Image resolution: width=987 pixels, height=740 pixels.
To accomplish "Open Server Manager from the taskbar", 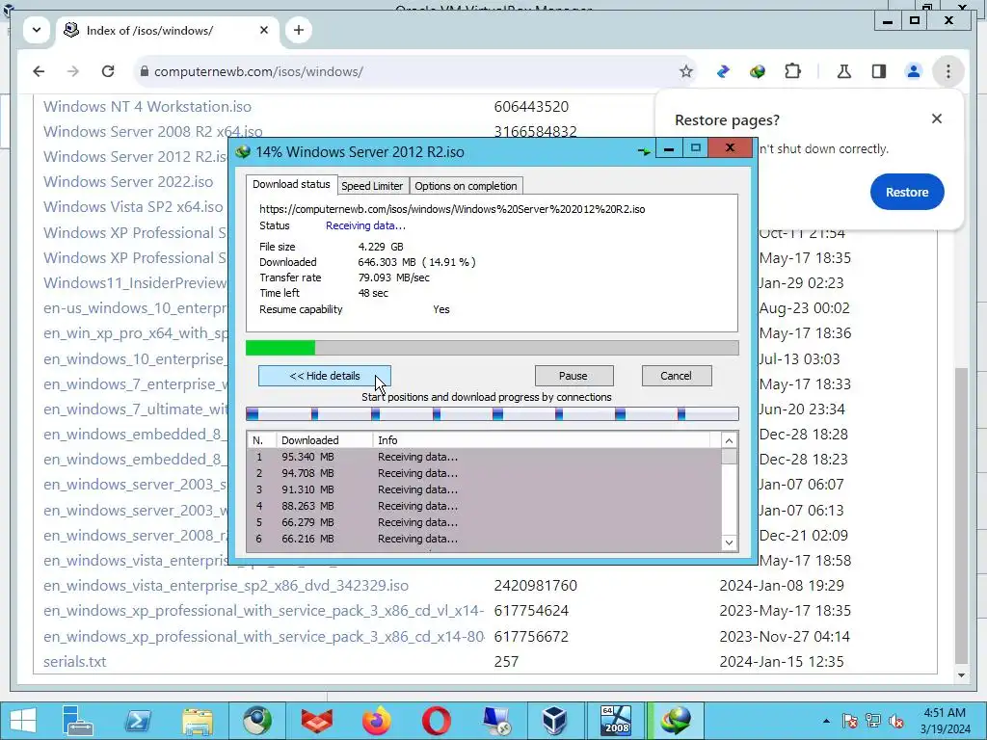I will 77,721.
